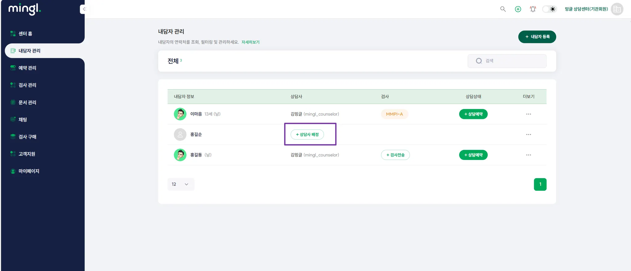Open the notification bell icon
631x271 pixels.
pyautogui.click(x=533, y=9)
